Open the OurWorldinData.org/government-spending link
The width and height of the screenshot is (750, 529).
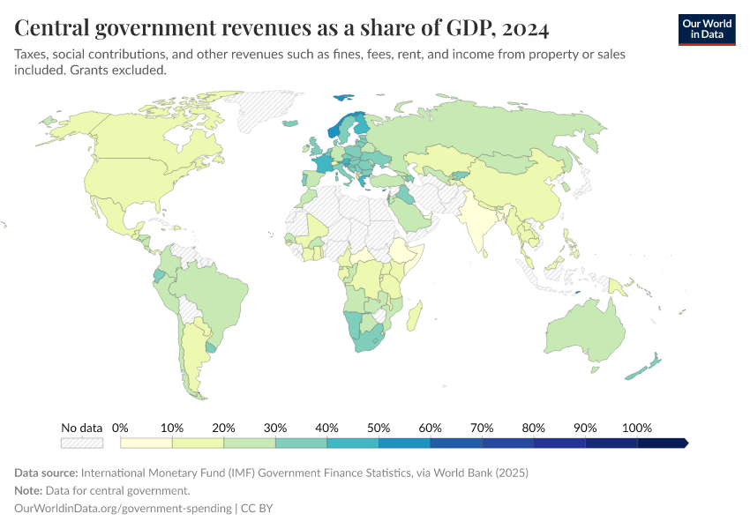tap(123, 509)
